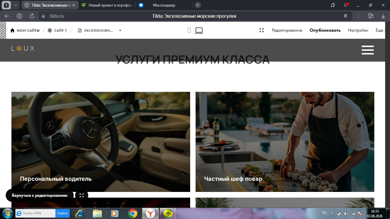Close the active Tilda tab
Viewport: 390px width, 219px height.
click(x=74, y=5)
